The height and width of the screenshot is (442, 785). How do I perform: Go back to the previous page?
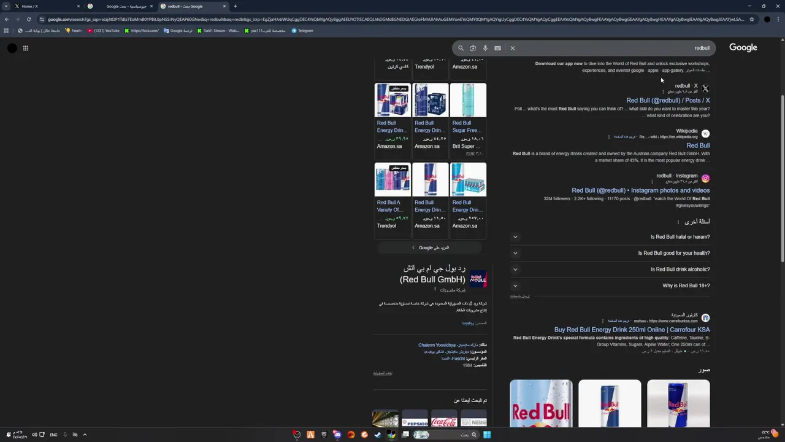click(6, 19)
